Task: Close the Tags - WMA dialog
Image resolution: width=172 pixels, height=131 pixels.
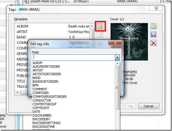Action: tap(156, 8)
